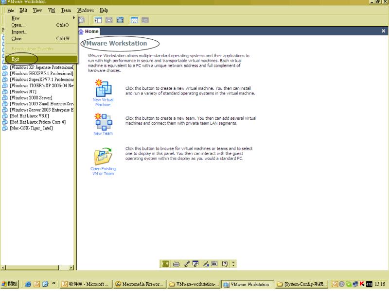Screen dimensions: 389x291
Task: Click the favorites scrollbar right arrow
Action: (x=71, y=268)
